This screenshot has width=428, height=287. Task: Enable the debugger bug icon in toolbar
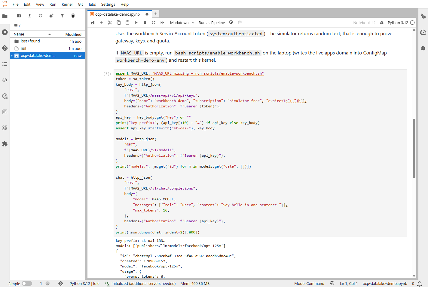point(382,23)
